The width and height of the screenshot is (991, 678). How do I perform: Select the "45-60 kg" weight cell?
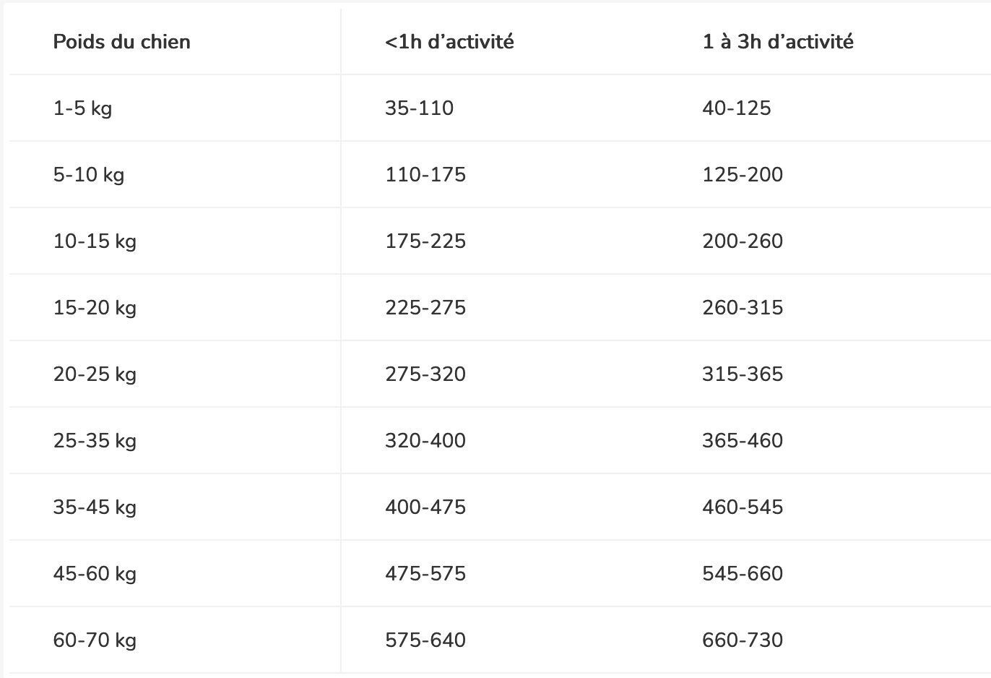pyautogui.click(x=95, y=574)
